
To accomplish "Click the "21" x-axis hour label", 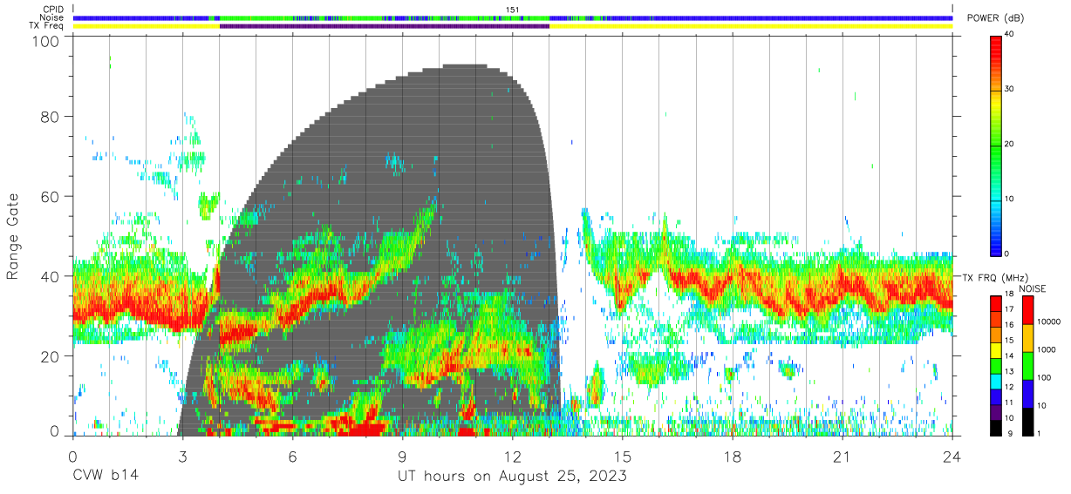I will (842, 457).
